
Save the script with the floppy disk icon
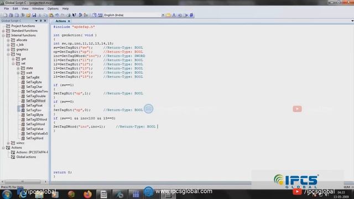click(34, 15)
